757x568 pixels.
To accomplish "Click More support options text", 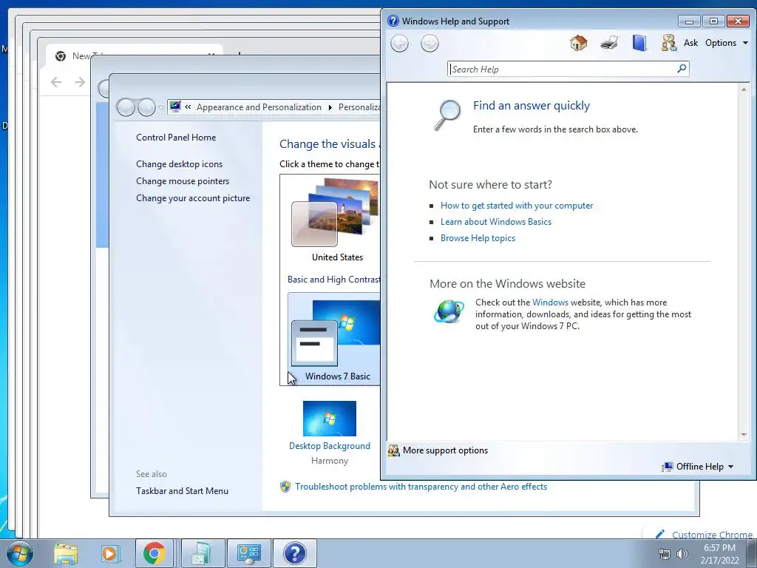I will pyautogui.click(x=445, y=450).
